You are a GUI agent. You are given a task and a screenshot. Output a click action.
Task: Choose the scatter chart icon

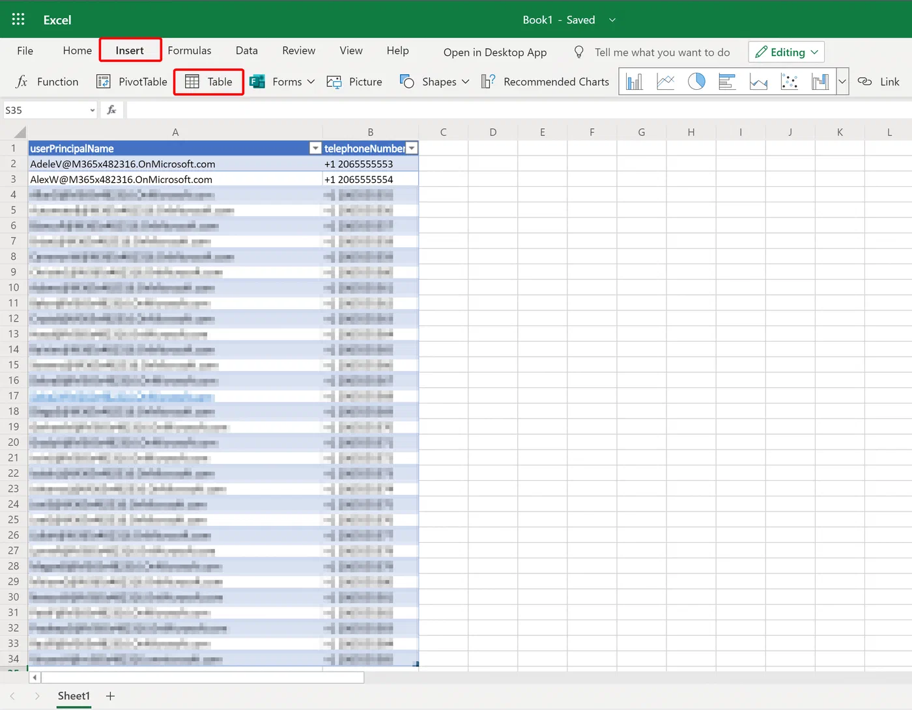790,81
